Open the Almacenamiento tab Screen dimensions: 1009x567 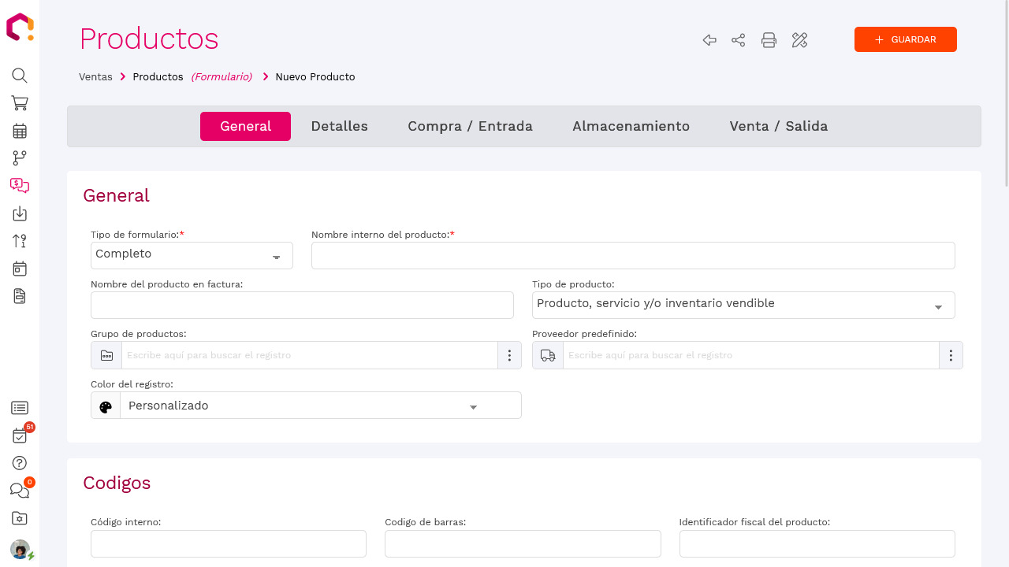click(x=631, y=126)
